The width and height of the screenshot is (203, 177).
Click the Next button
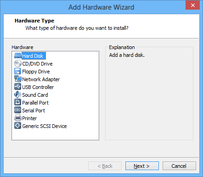click(142, 166)
